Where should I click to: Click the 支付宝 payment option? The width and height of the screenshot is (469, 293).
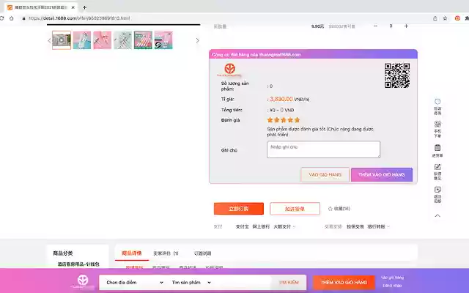242,226
